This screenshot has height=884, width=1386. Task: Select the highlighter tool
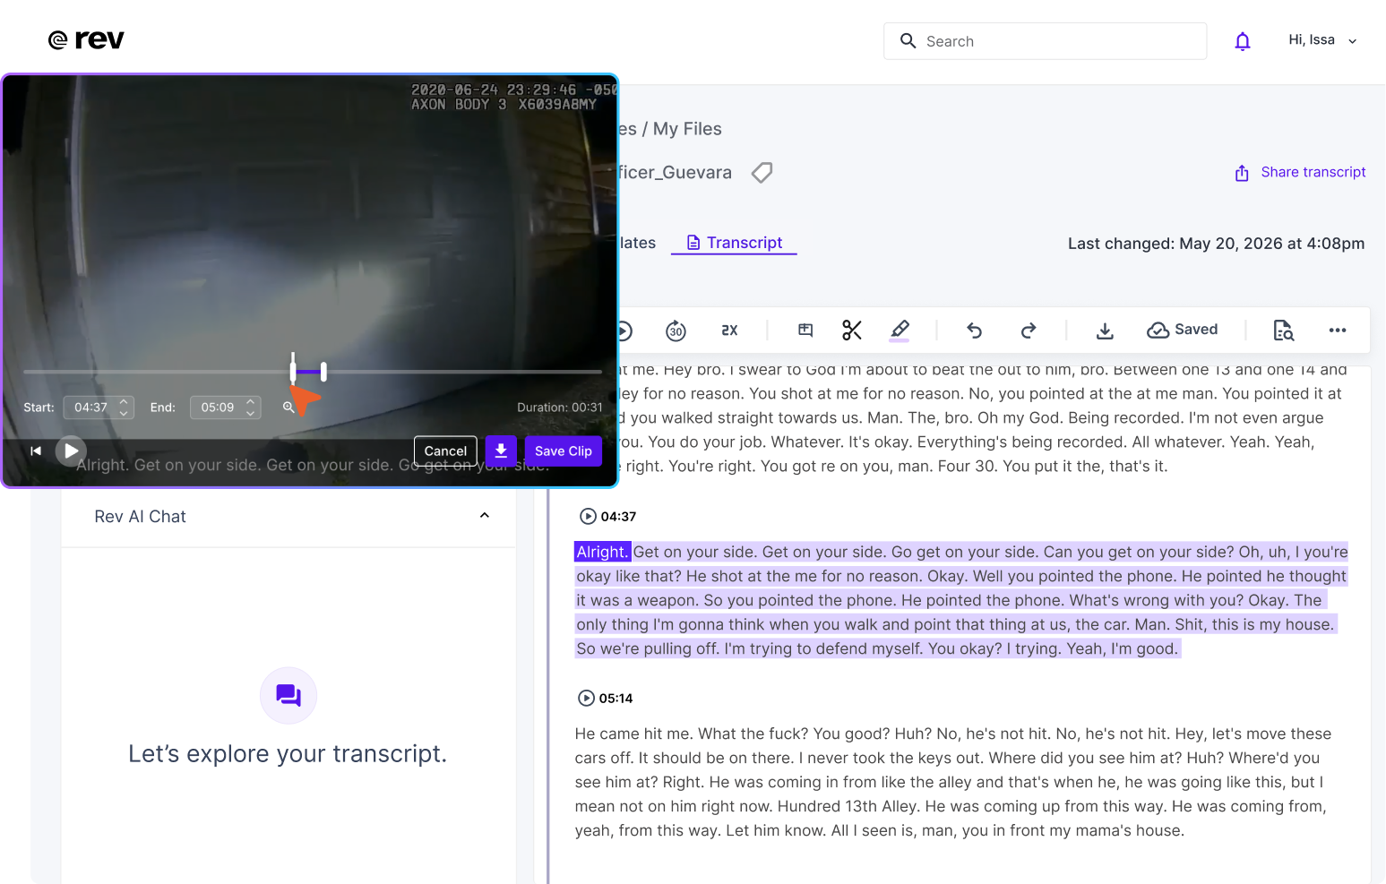point(900,330)
